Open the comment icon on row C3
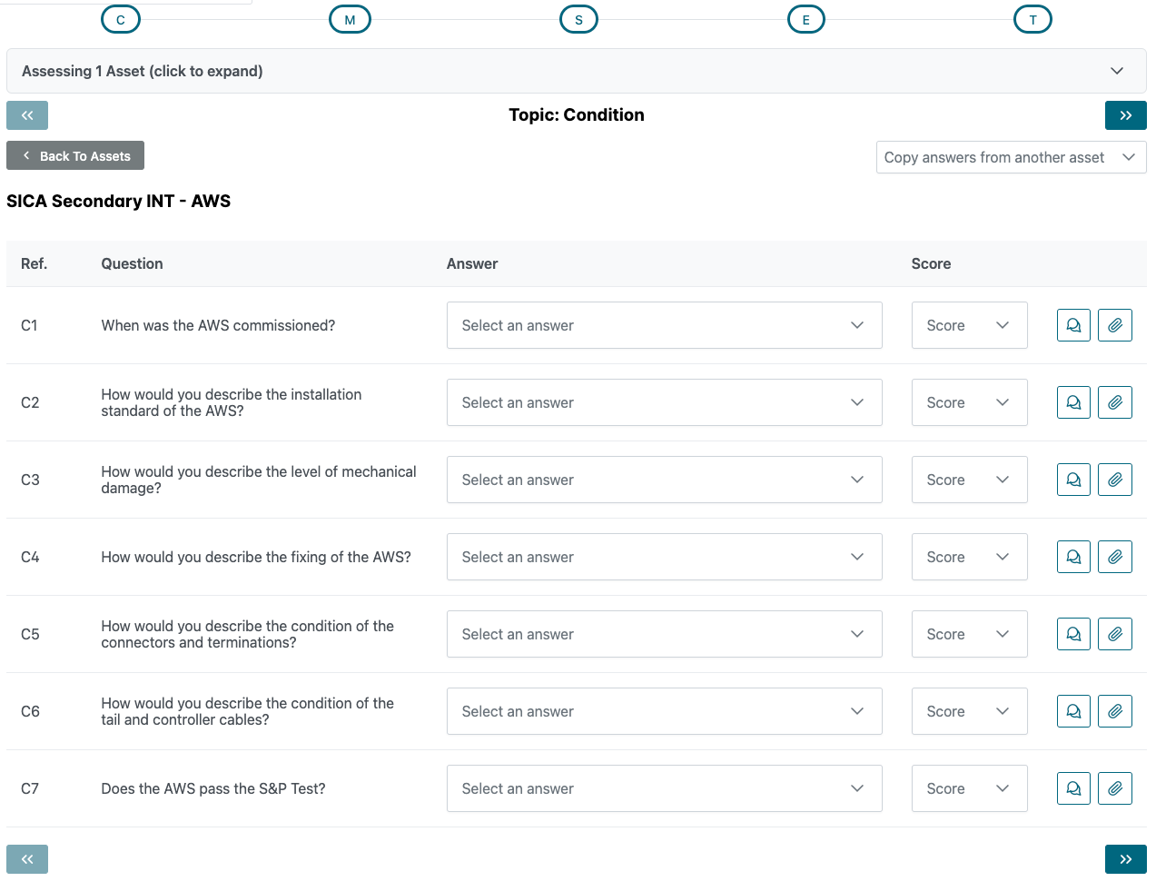The width and height of the screenshot is (1156, 891). [1073, 480]
